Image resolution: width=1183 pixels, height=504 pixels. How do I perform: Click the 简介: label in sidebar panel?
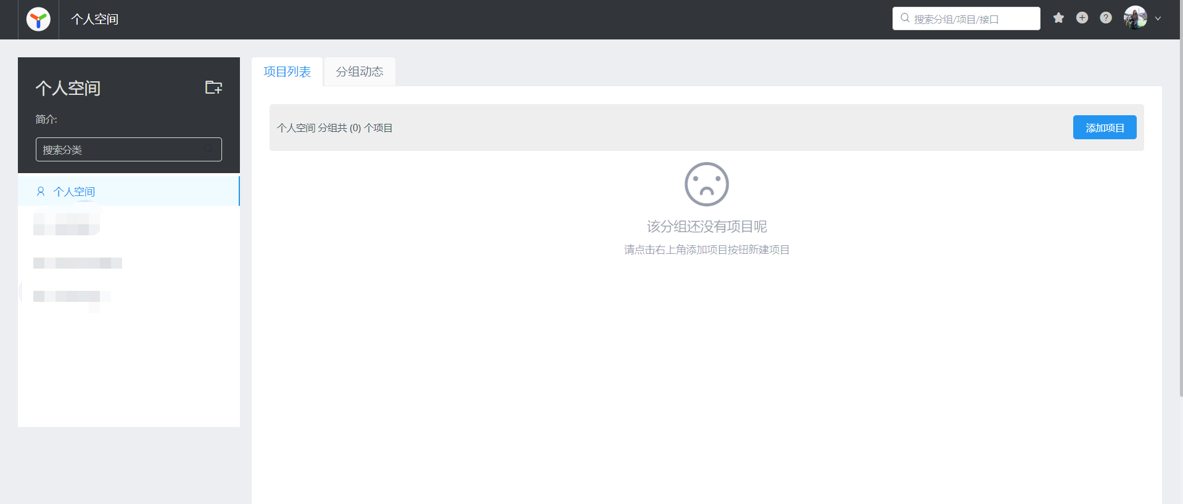(46, 119)
